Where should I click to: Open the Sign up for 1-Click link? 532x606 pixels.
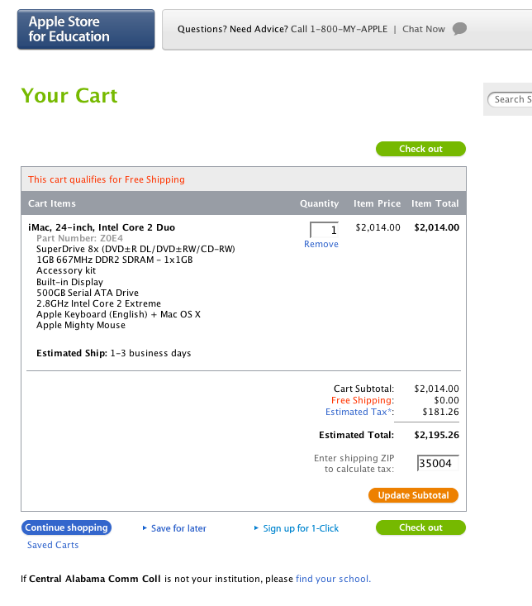[x=301, y=528]
